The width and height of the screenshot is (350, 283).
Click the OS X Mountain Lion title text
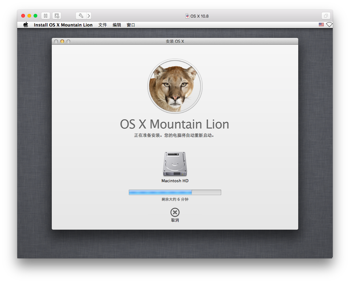pyautogui.click(x=175, y=124)
